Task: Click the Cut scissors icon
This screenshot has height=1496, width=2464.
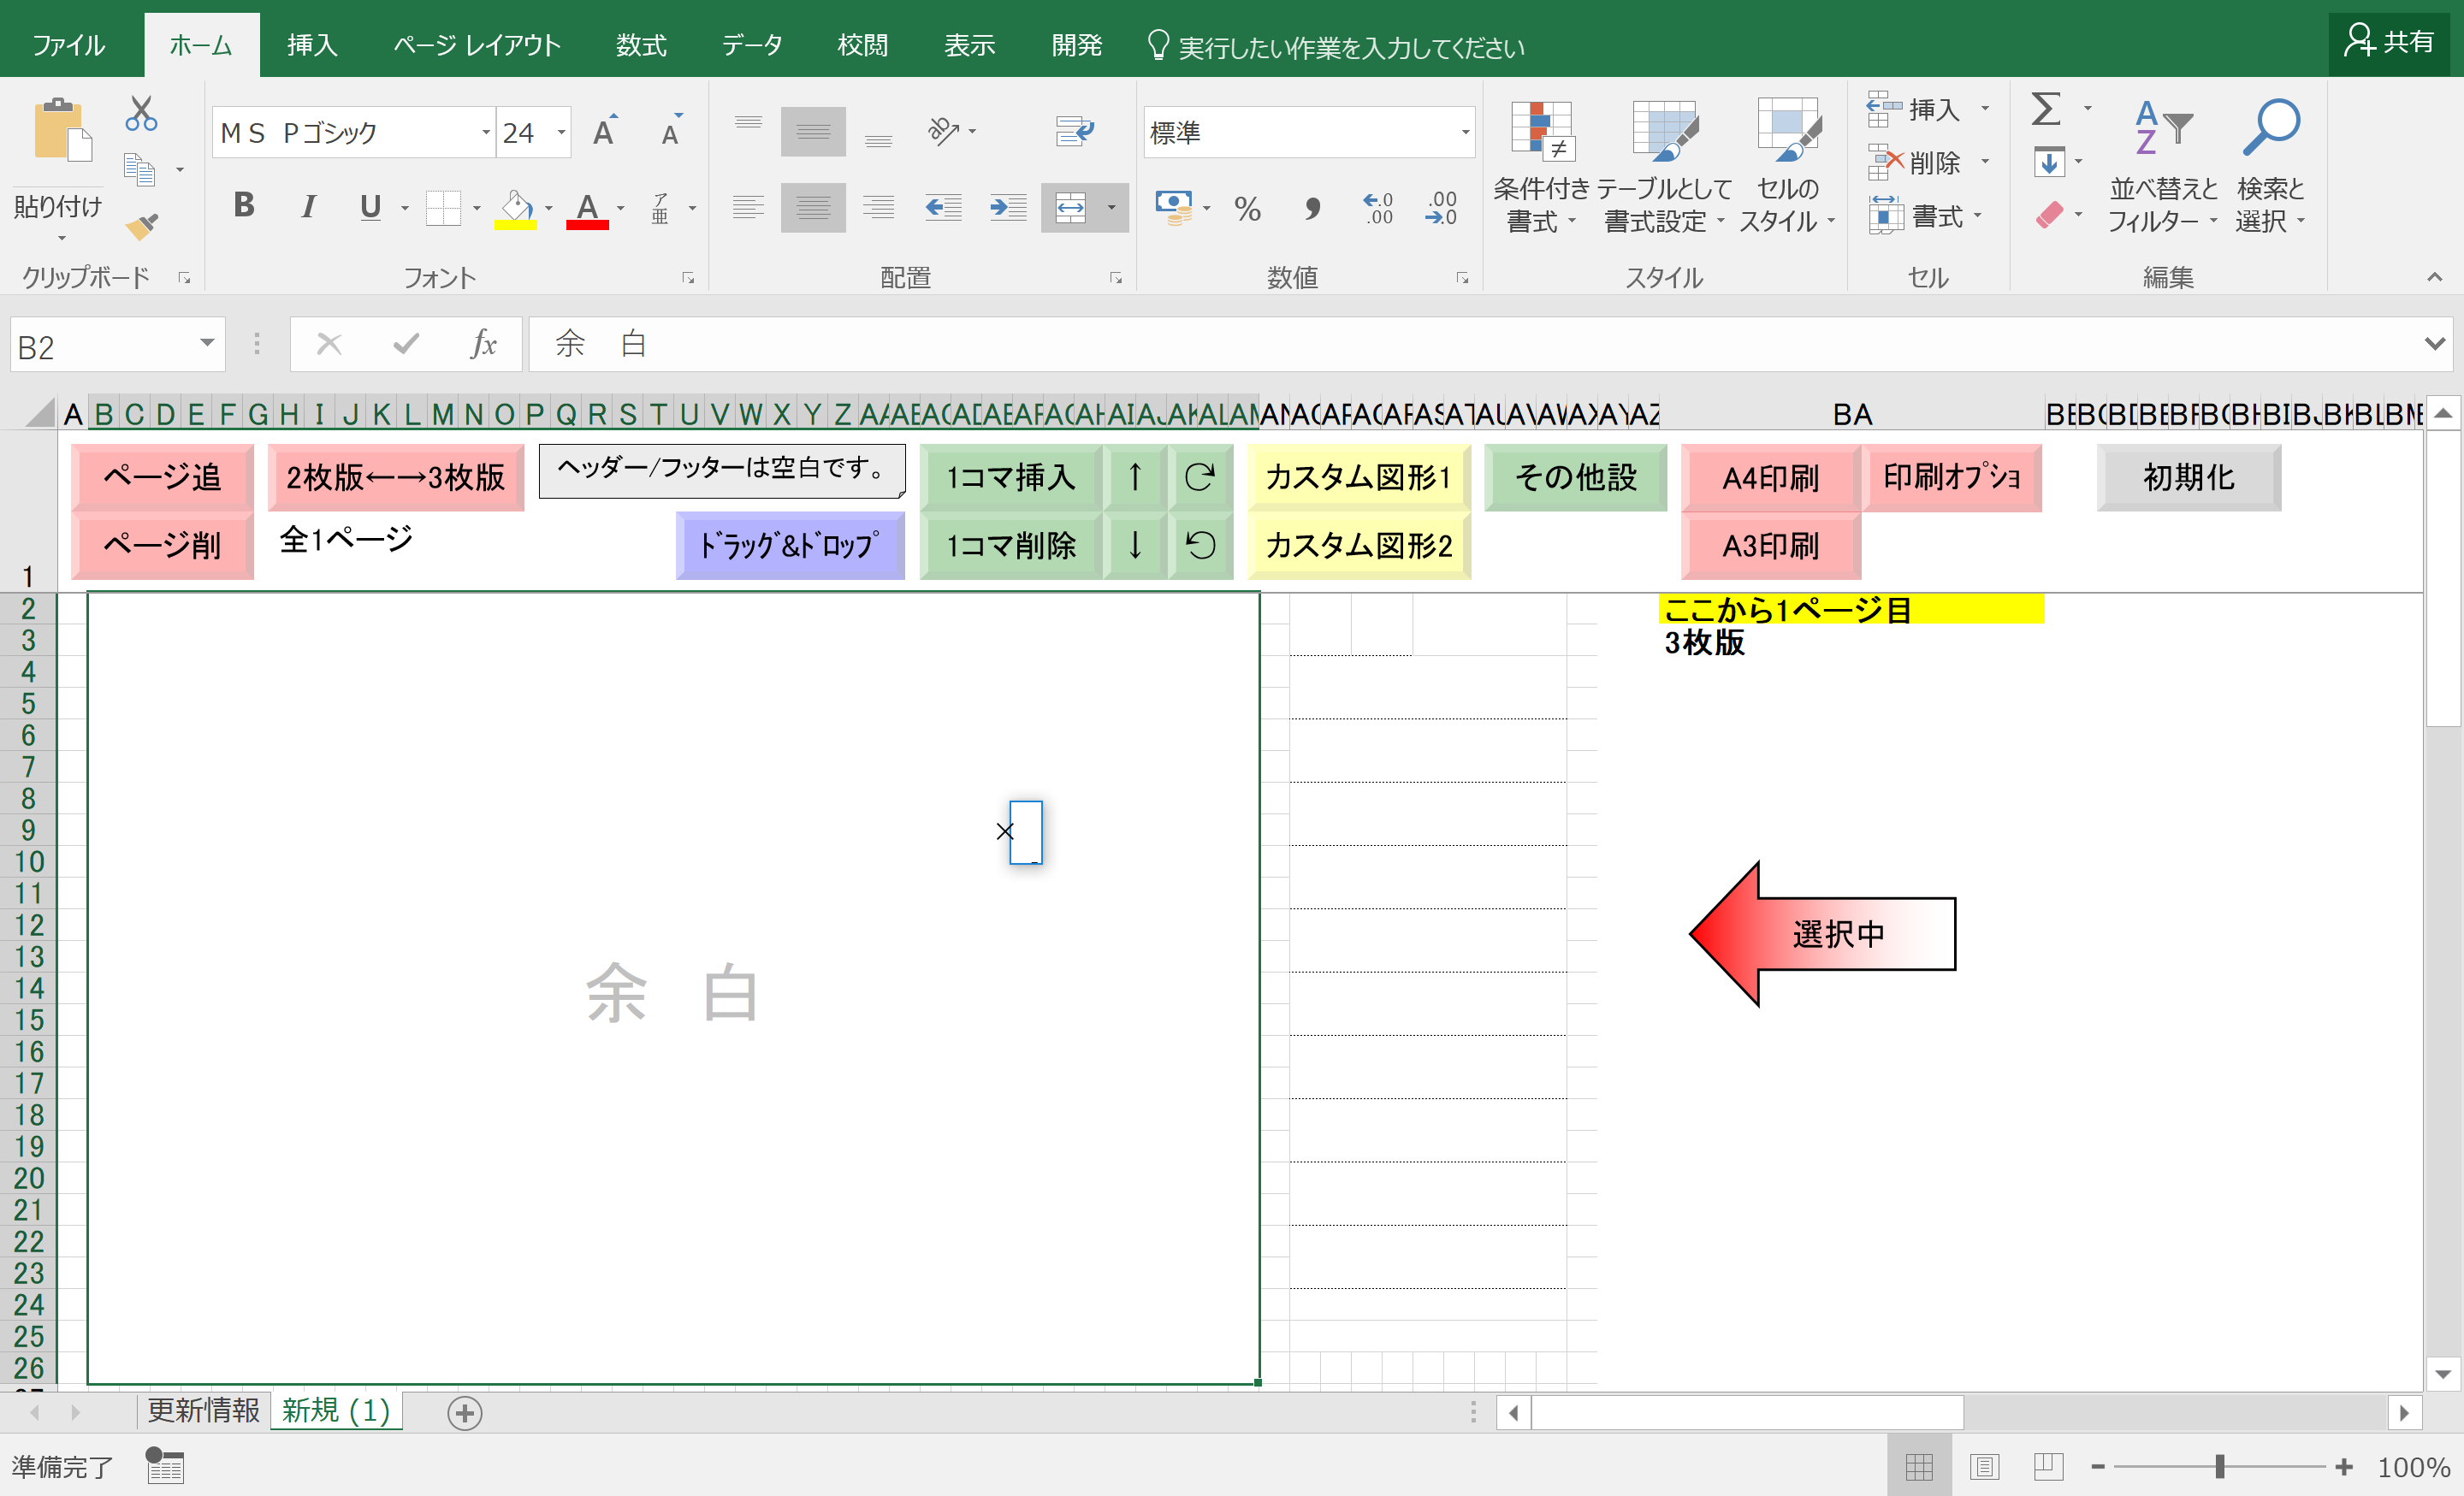Action: click(141, 114)
